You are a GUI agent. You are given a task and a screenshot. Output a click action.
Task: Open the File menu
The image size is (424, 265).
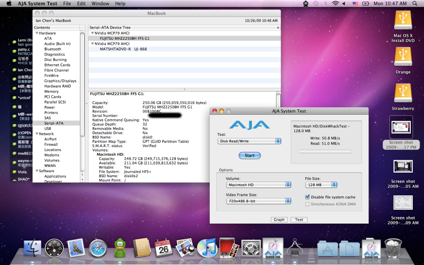pyautogui.click(x=67, y=3)
